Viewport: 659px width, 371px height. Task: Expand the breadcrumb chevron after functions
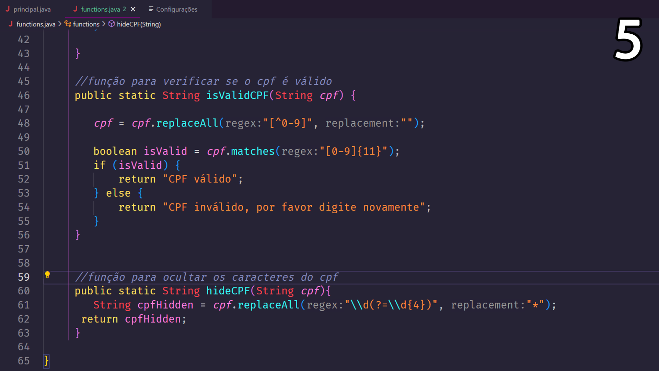tap(104, 24)
